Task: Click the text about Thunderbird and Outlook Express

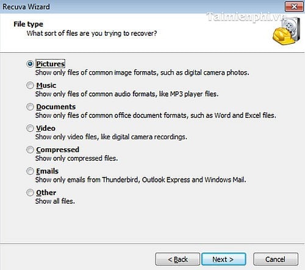Action: [140, 180]
